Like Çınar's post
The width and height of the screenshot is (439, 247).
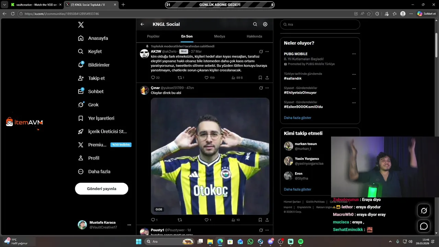pyautogui.click(x=208, y=220)
